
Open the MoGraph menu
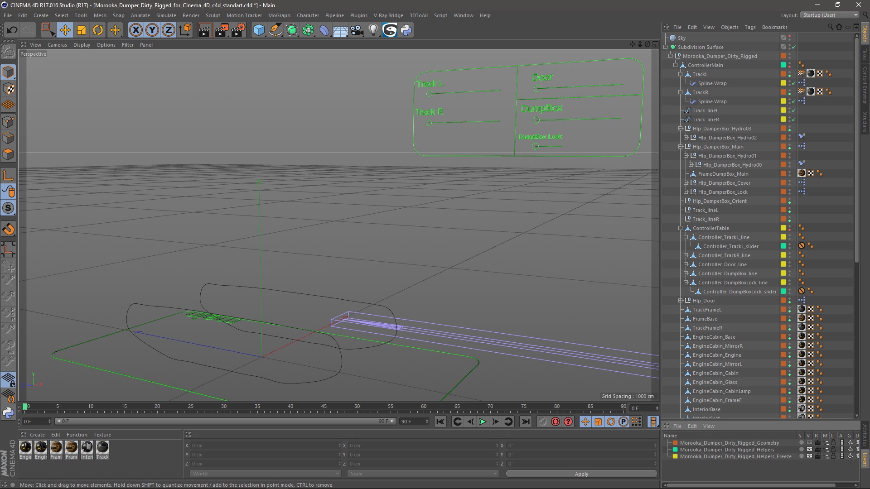click(279, 15)
